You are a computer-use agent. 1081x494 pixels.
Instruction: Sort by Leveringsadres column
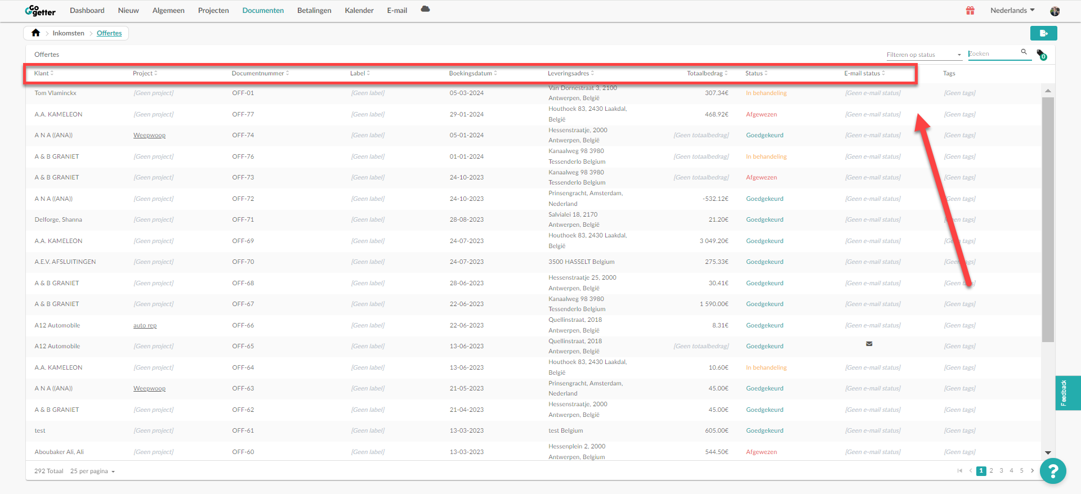click(x=571, y=73)
